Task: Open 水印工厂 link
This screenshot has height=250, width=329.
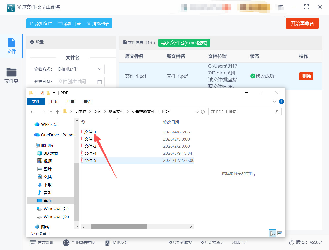Action: (240, 243)
